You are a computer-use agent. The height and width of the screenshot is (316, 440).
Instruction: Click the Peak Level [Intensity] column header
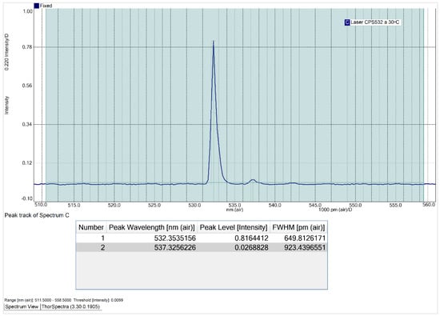click(234, 227)
